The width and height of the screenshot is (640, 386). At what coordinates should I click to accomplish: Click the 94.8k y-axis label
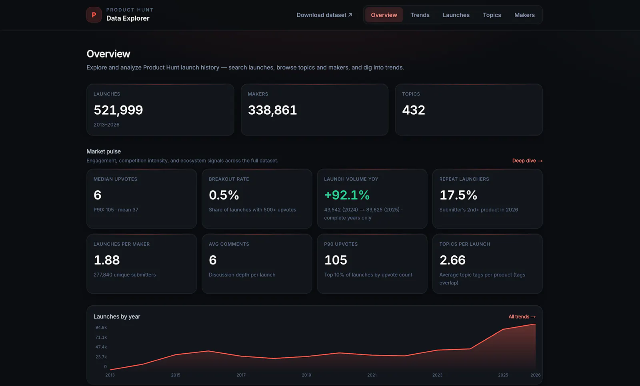pyautogui.click(x=101, y=328)
